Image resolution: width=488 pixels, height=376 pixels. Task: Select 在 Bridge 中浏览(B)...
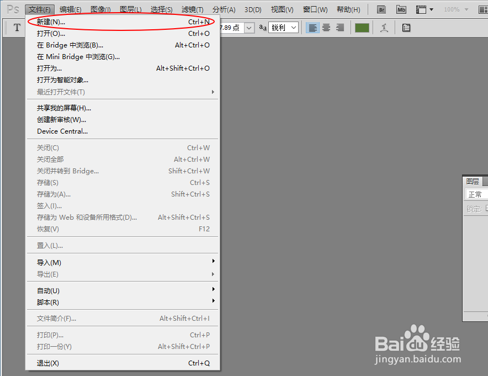[123, 45]
